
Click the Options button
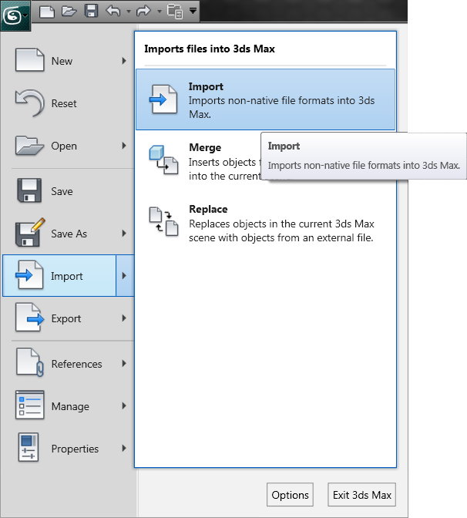[x=290, y=495]
